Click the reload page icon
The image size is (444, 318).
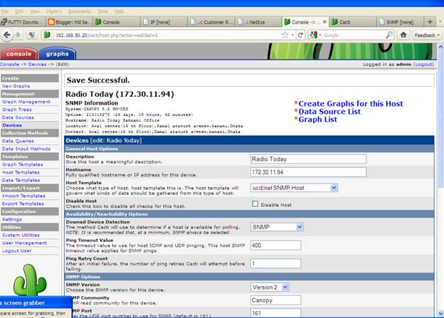(x=300, y=35)
